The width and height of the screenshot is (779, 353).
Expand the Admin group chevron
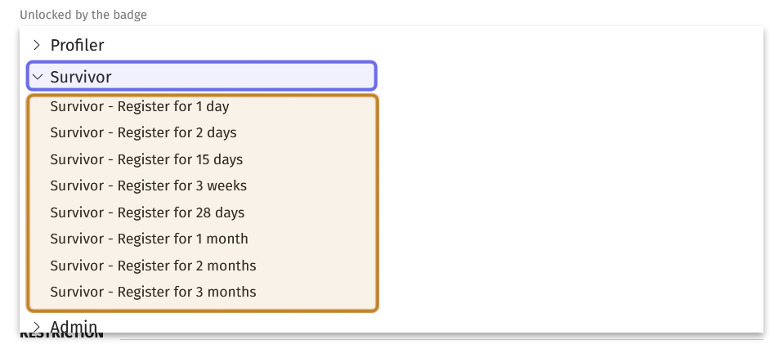(x=36, y=327)
